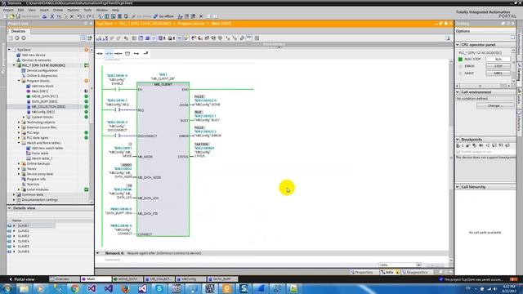Click the undo arrow in main toolbar
This screenshot has height=294, width=523.
tap(79, 16)
